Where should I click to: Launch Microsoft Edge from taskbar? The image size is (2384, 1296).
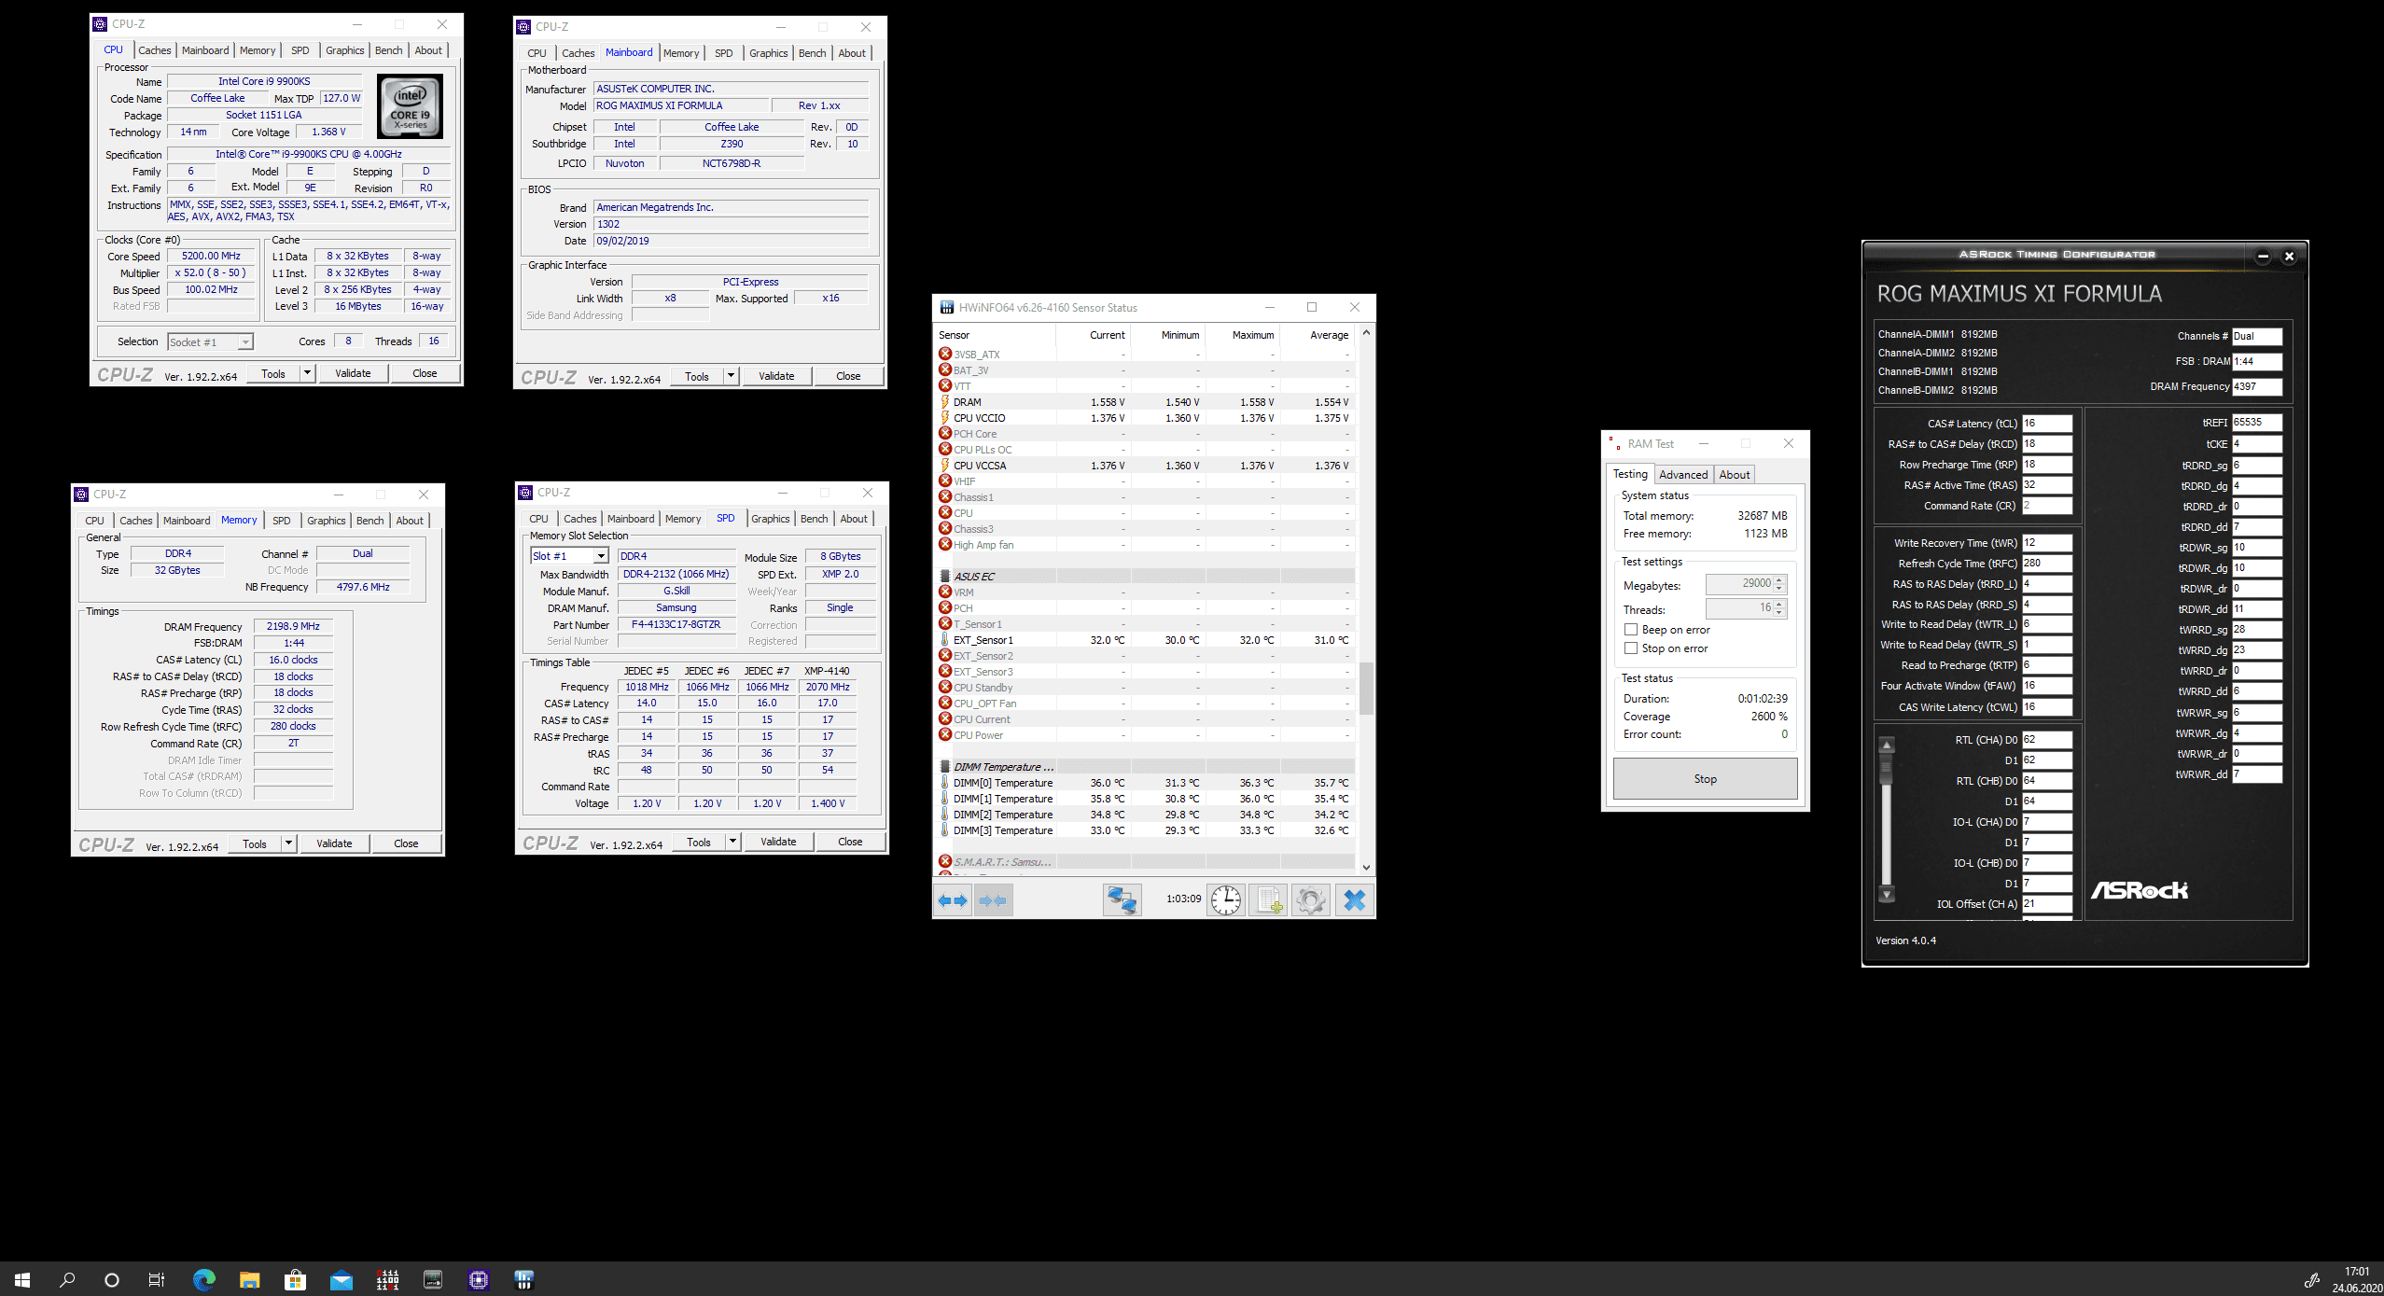point(203,1279)
